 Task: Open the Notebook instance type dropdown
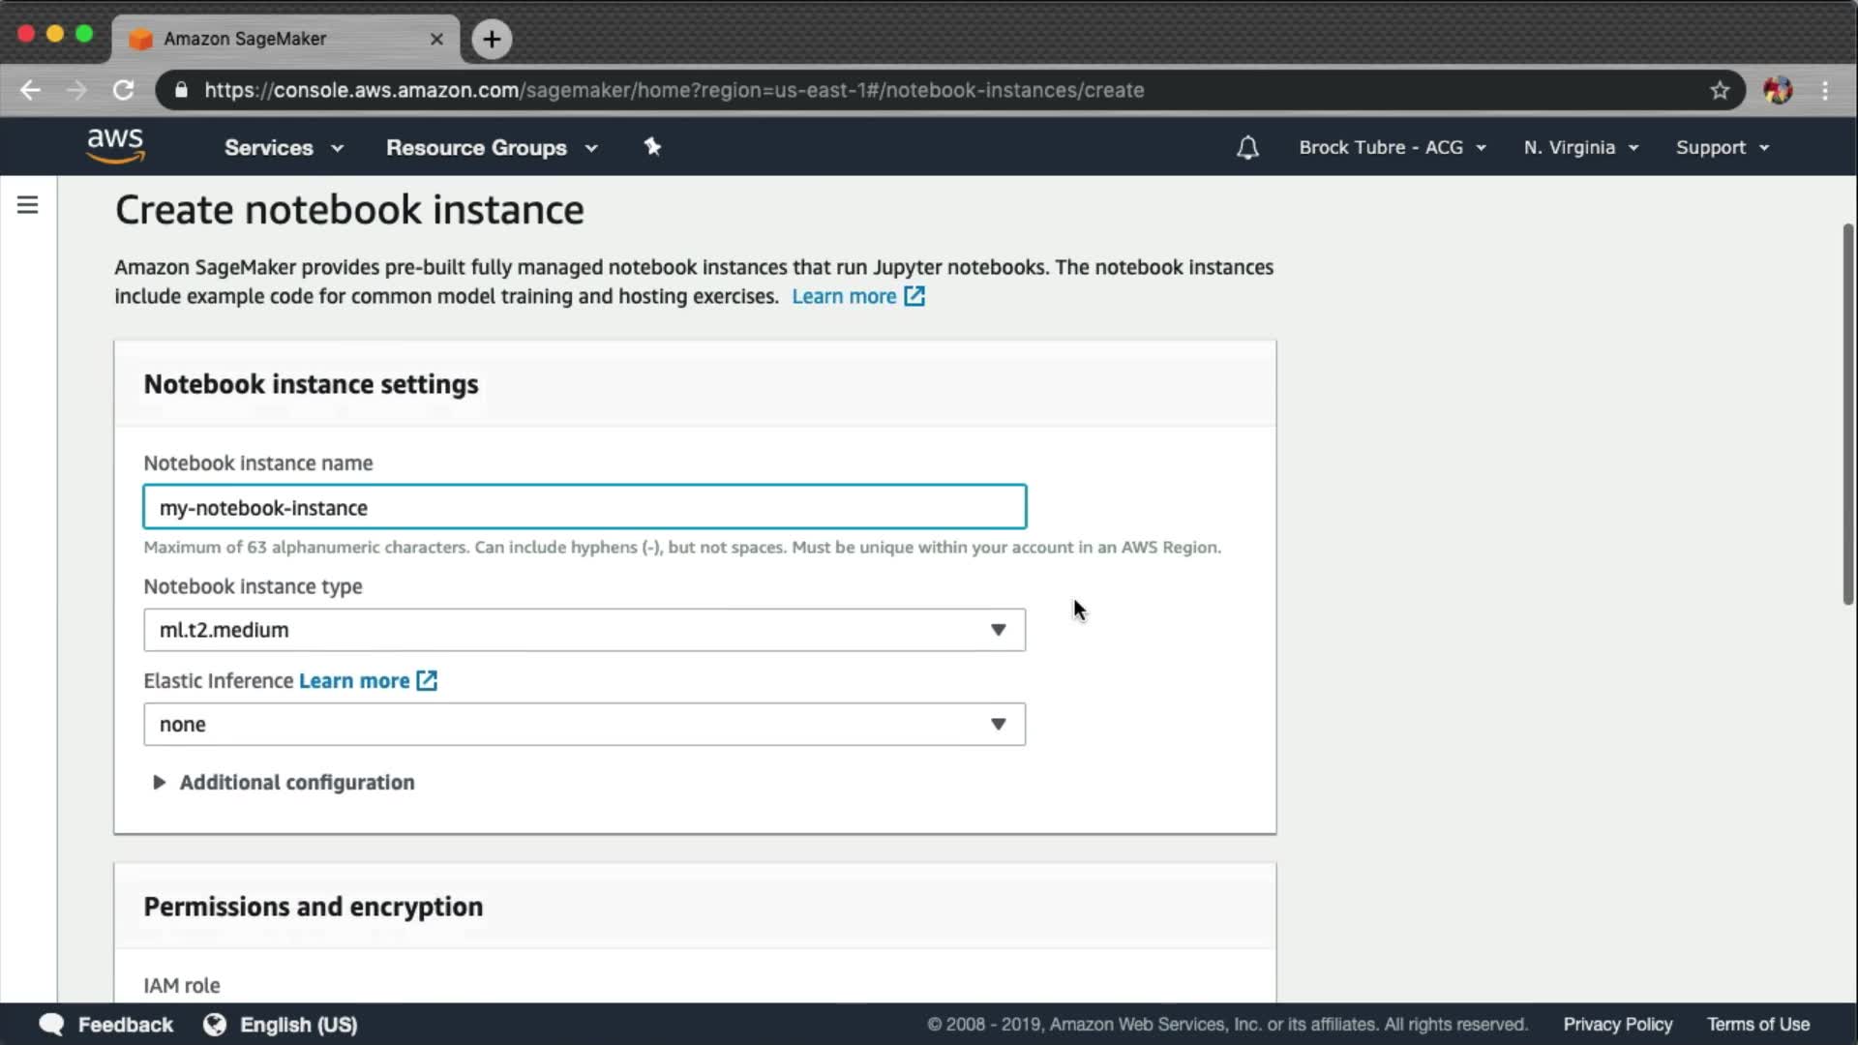(x=584, y=630)
